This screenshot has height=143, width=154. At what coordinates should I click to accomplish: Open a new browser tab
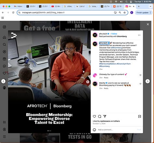click(x=139, y=6)
